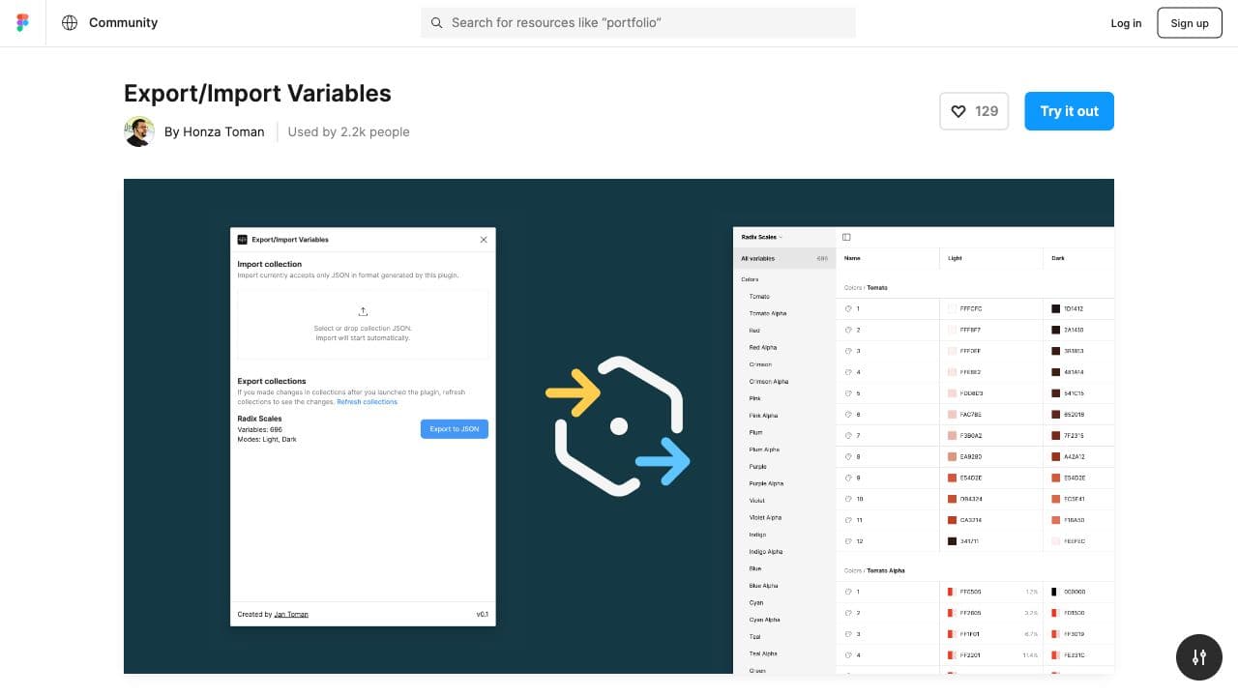Viewport: 1238px width, 696px height.
Task: Click the magnifier search icon
Action: (x=437, y=22)
